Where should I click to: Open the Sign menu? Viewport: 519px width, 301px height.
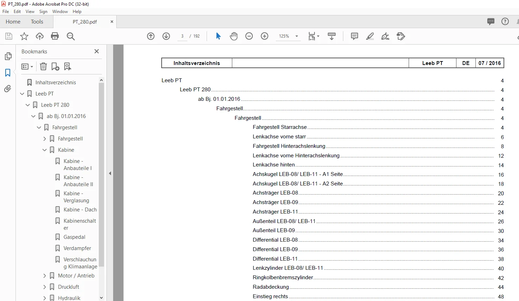43,12
